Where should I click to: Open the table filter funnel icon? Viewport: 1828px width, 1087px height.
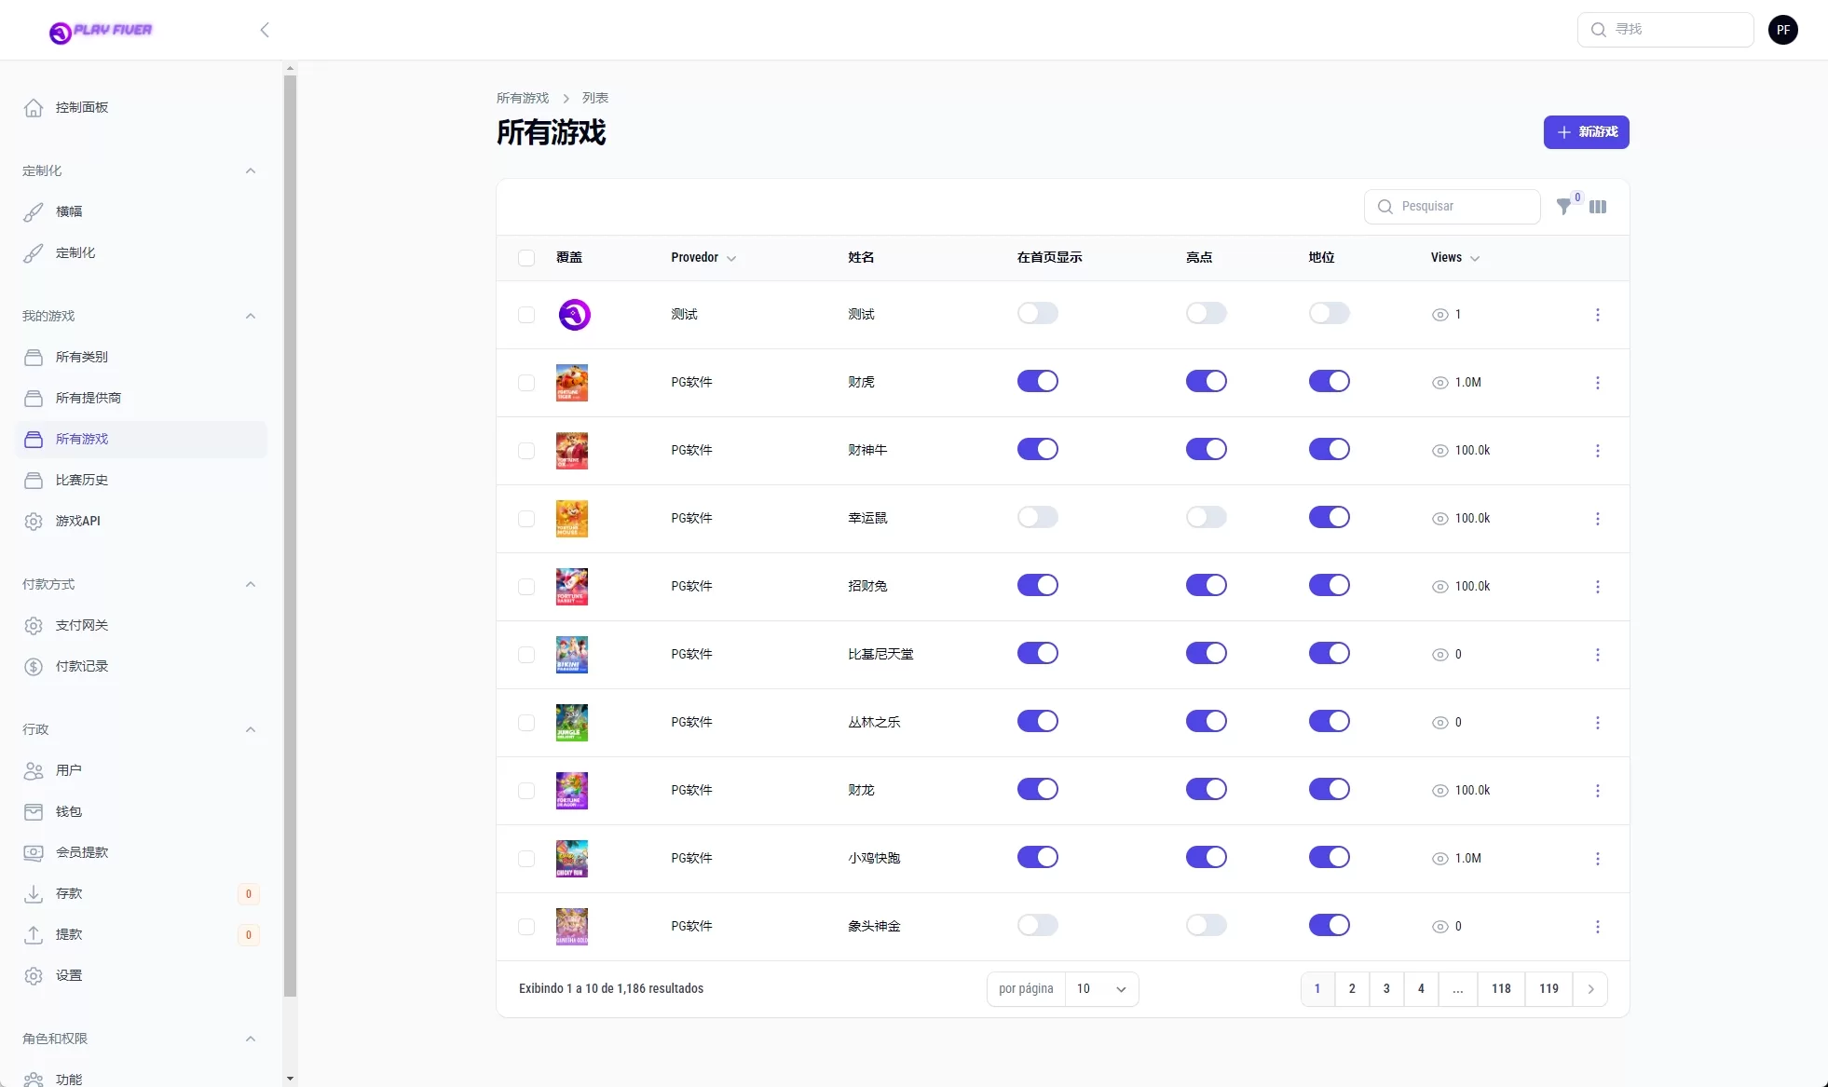(x=1564, y=207)
